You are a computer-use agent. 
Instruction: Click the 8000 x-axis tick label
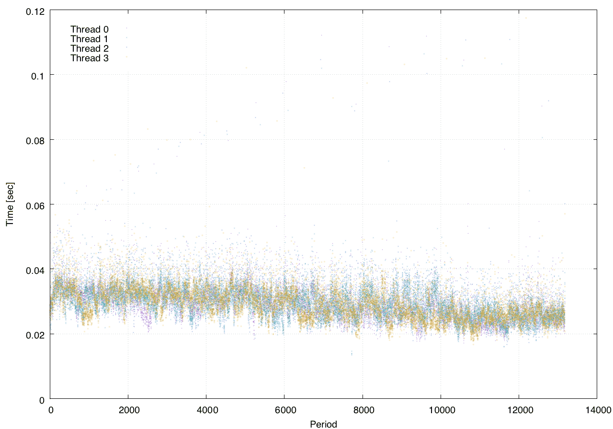pos(363,410)
